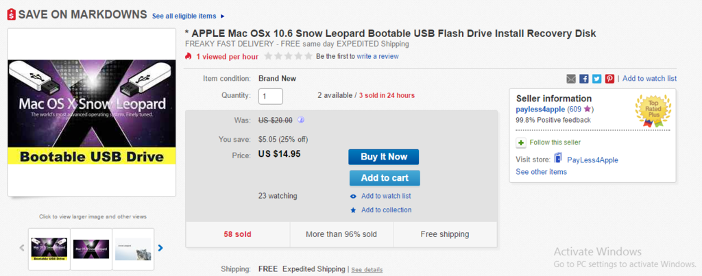702x276 pixels.
Task: Show previous thumbnails with left arrow
Action: (22, 248)
